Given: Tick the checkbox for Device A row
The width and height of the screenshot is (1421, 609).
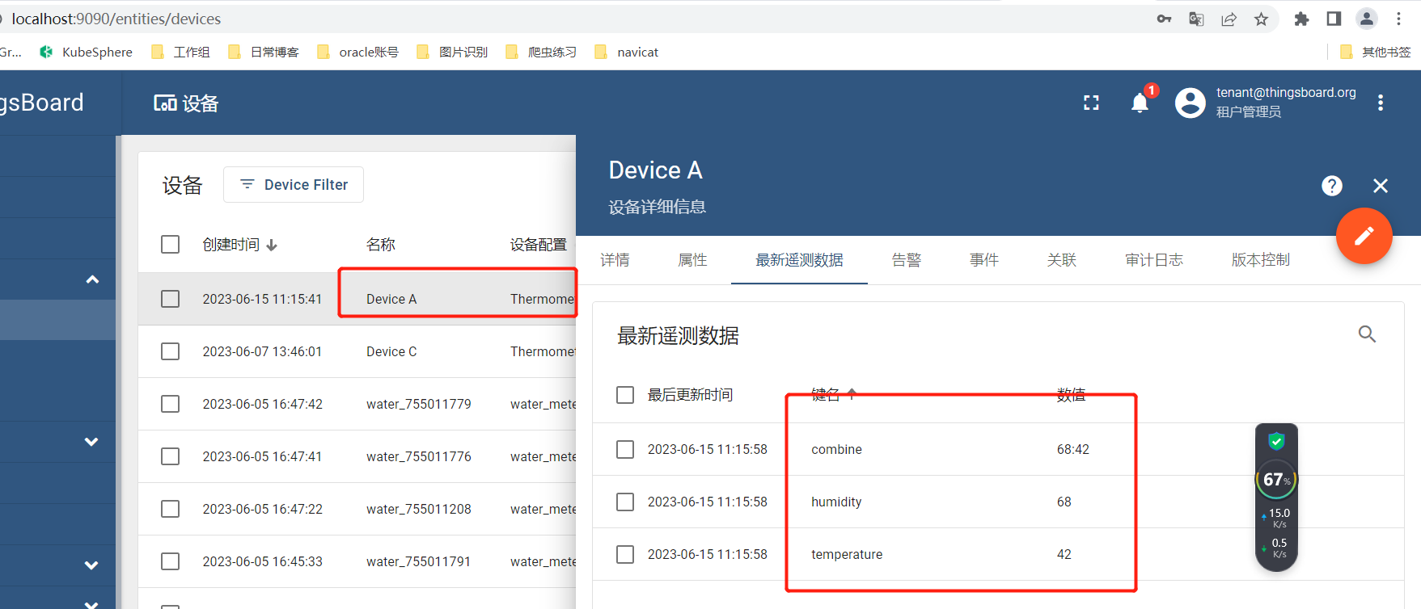Looking at the screenshot, I should click(x=170, y=299).
